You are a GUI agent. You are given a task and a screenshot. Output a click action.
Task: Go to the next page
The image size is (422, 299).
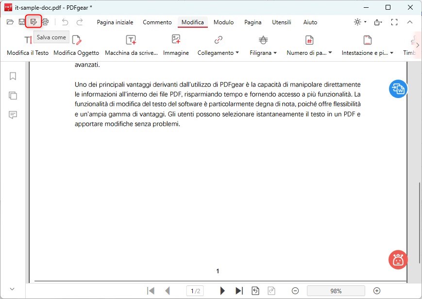coord(222,290)
